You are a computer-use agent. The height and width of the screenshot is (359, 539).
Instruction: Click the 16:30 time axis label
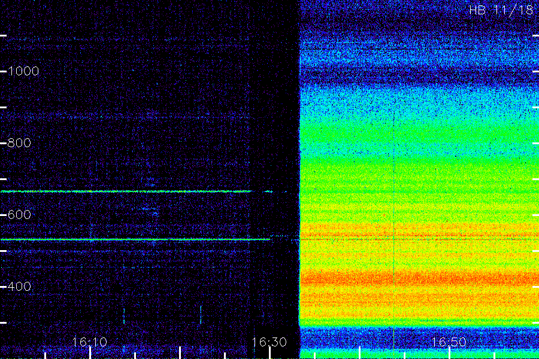pos(269,342)
